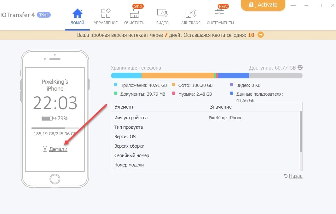Viewport: 336px width, 214px height.
Task: Click the green Документы swatch
Action: pos(116,93)
